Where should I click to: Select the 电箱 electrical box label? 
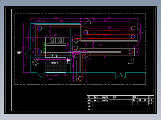pyautogui.click(x=68, y=60)
